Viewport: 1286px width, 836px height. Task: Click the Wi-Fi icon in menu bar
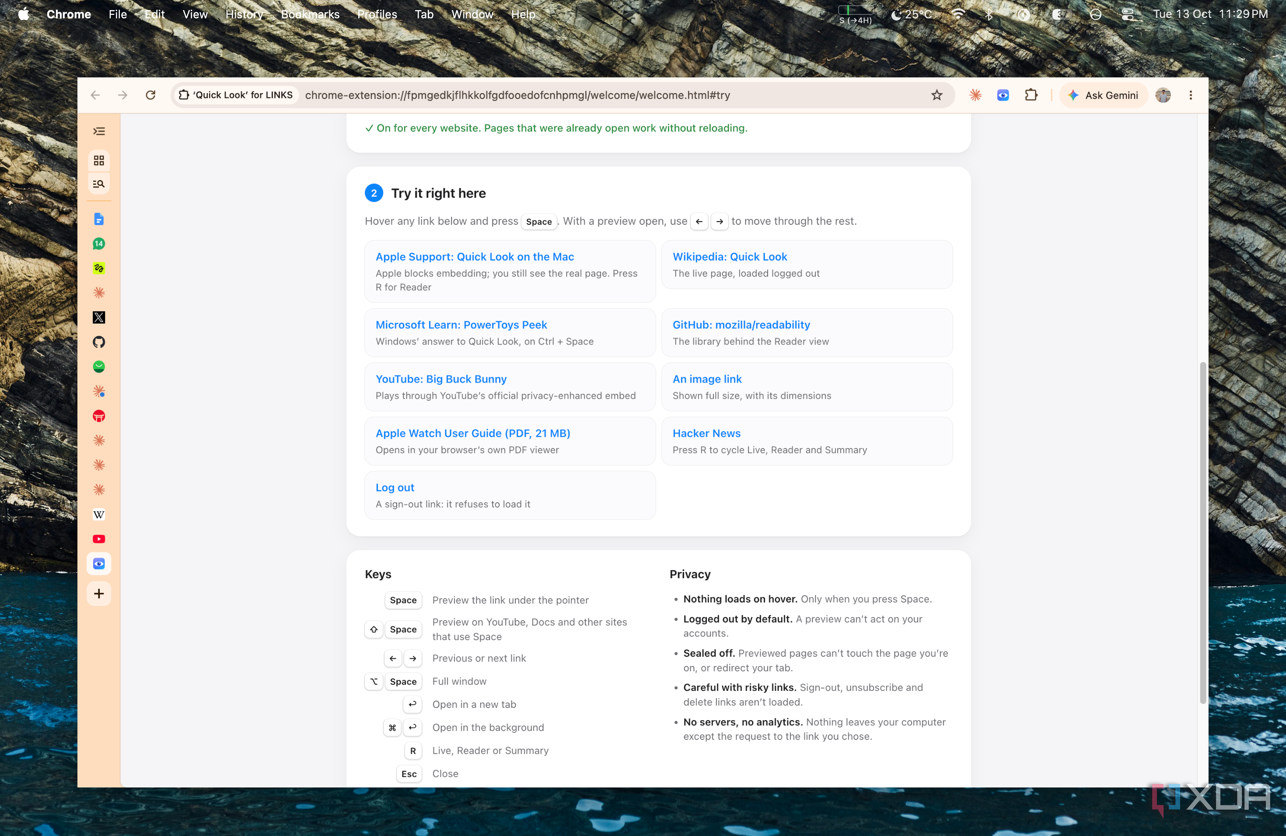click(958, 14)
